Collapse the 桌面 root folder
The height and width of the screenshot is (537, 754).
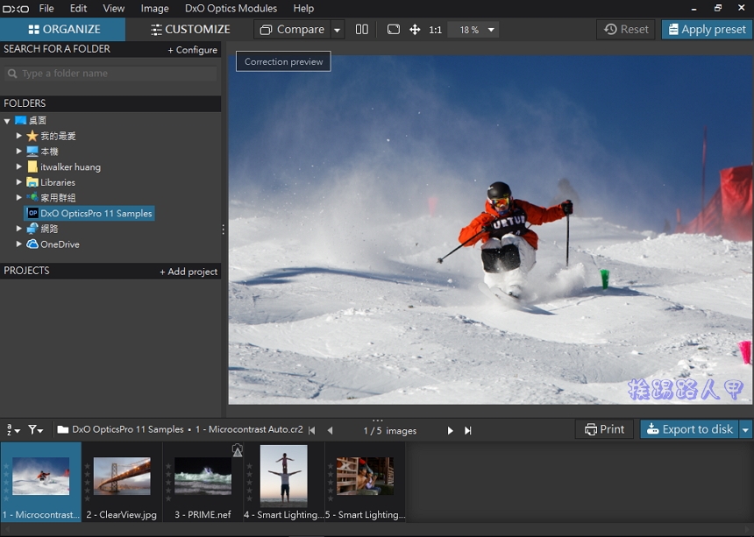click(x=7, y=121)
